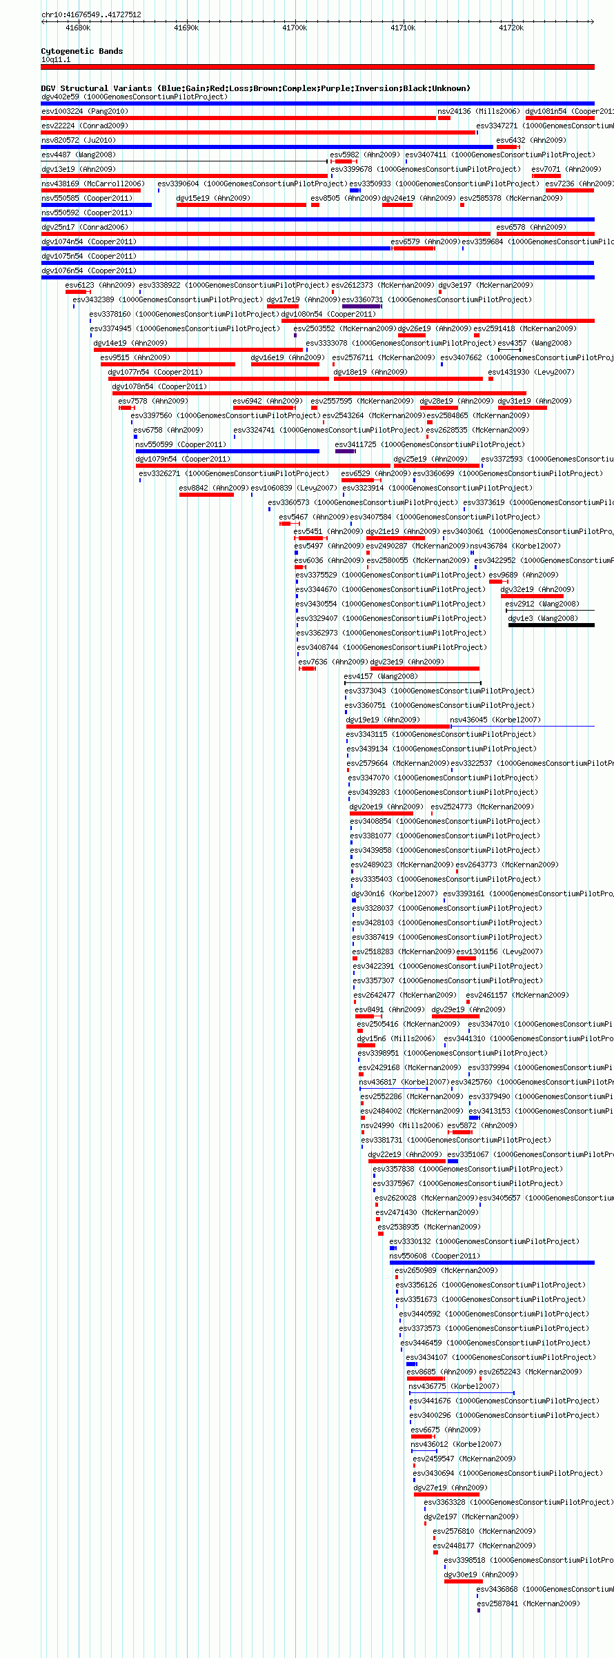614x1658 pixels.
Task: Select nsv550608 (Cooper2011) label
Action: 435,1256
